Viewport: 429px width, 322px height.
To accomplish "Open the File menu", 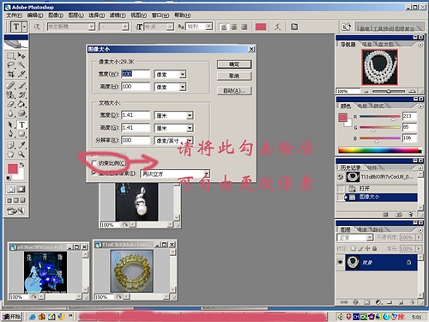I will tap(15, 15).
